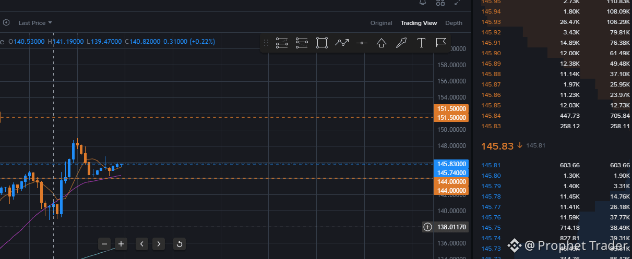This screenshot has width=632, height=259.
Task: Select bid price 145.75 in order book
Action: point(491,228)
